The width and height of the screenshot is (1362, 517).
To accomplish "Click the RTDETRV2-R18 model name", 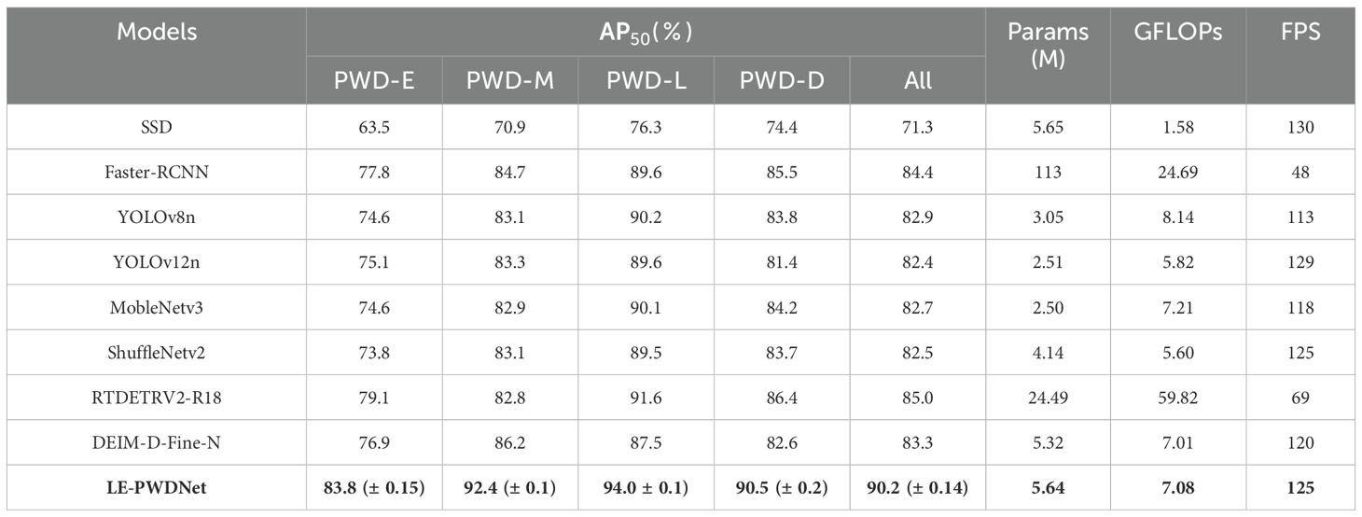I will tap(157, 398).
